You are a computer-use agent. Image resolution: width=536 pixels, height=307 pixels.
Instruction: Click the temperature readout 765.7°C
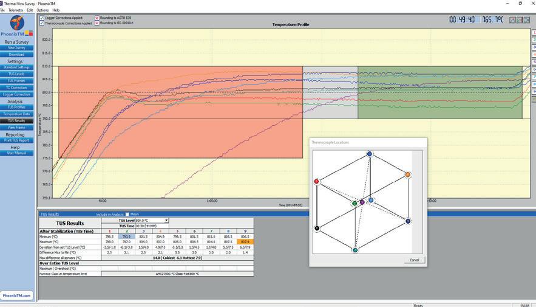(x=492, y=20)
